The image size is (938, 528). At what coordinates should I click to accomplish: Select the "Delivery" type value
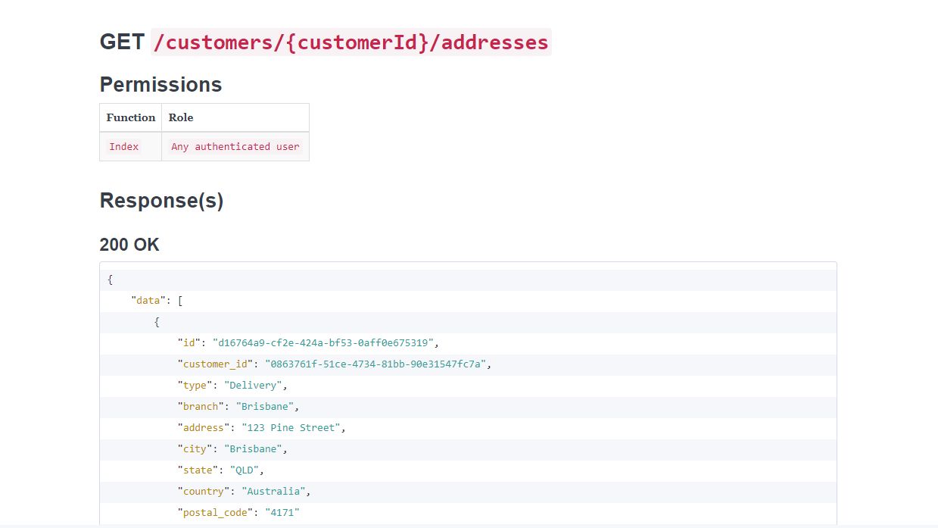pos(253,386)
